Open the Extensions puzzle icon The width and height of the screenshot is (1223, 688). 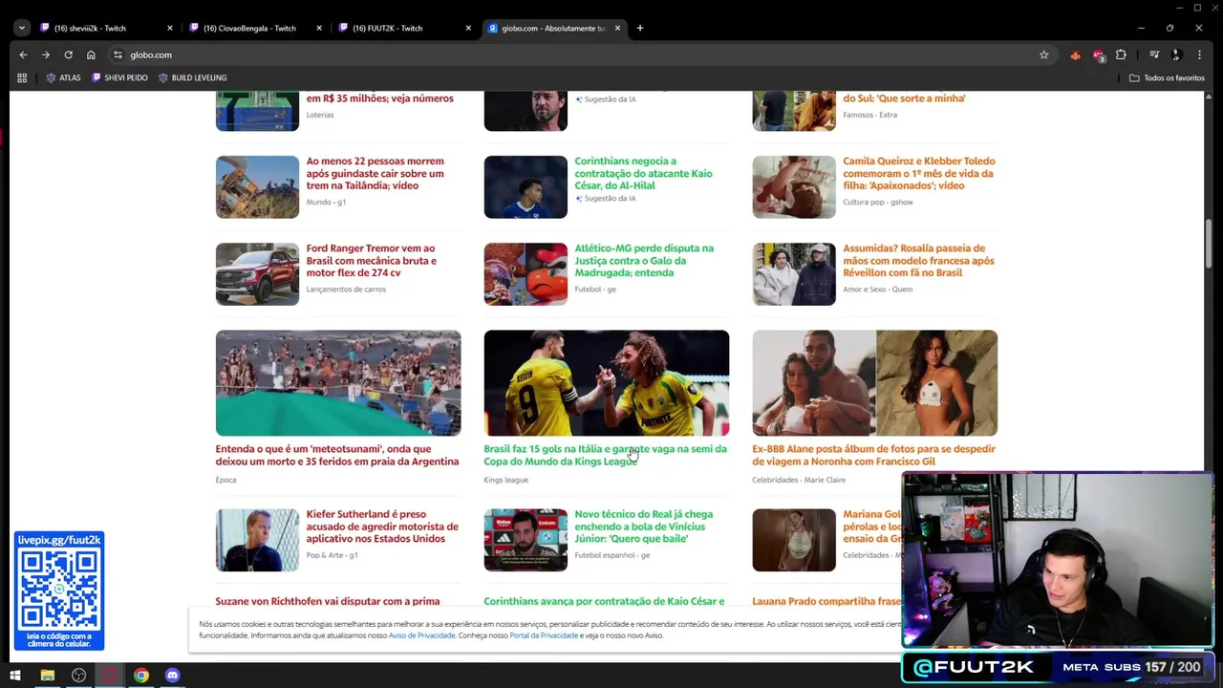(1121, 54)
